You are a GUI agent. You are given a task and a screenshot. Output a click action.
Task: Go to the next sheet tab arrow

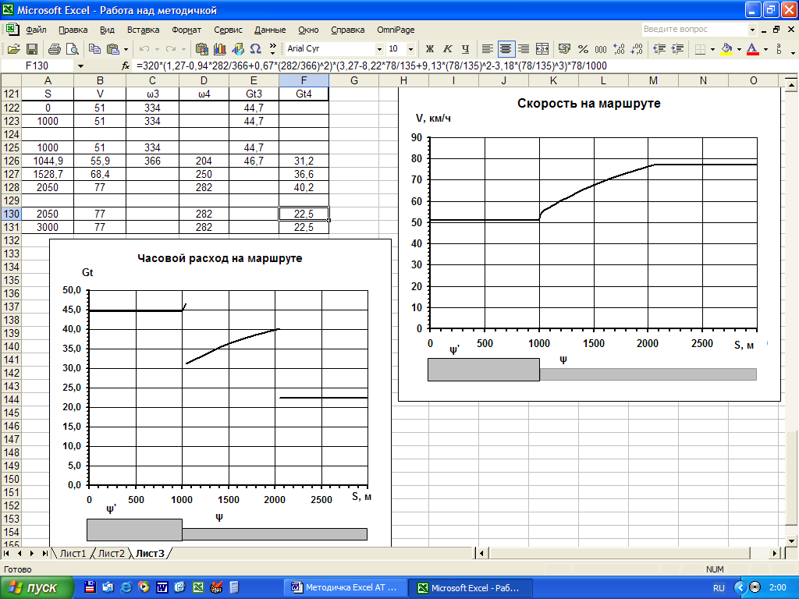click(32, 553)
